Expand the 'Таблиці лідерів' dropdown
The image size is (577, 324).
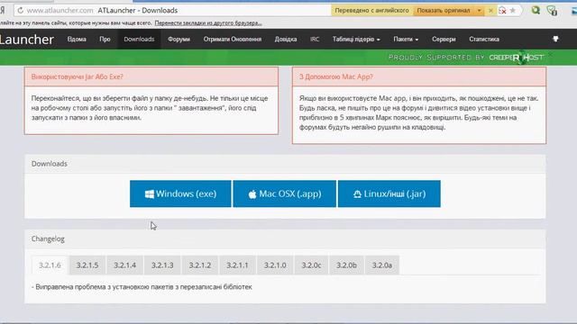pyautogui.click(x=356, y=39)
